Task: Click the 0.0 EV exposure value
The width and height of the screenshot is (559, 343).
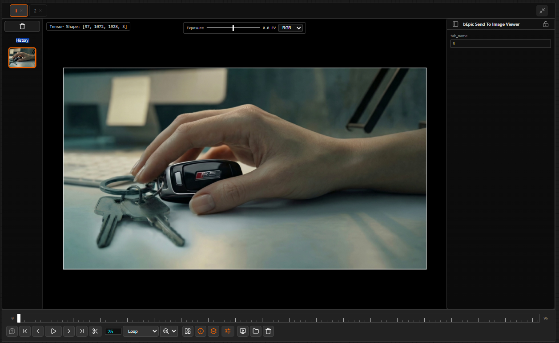Action: [x=269, y=28]
